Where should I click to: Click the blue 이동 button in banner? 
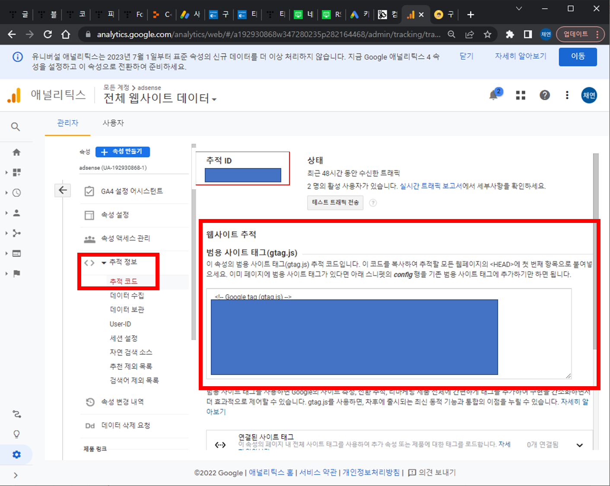coord(578,57)
